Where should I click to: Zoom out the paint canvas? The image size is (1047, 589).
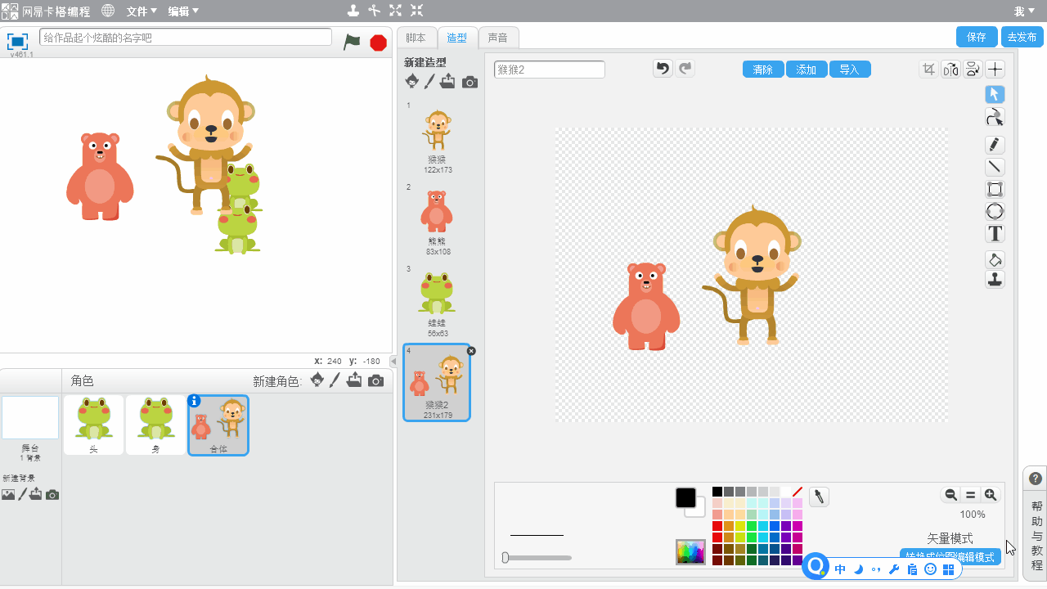point(950,495)
